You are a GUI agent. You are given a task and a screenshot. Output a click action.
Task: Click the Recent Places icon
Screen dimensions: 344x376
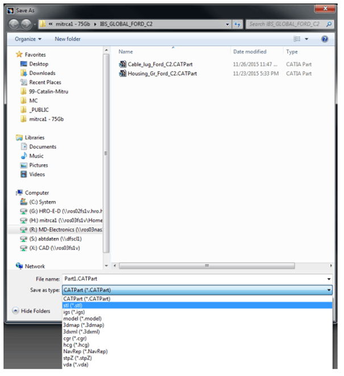click(23, 82)
